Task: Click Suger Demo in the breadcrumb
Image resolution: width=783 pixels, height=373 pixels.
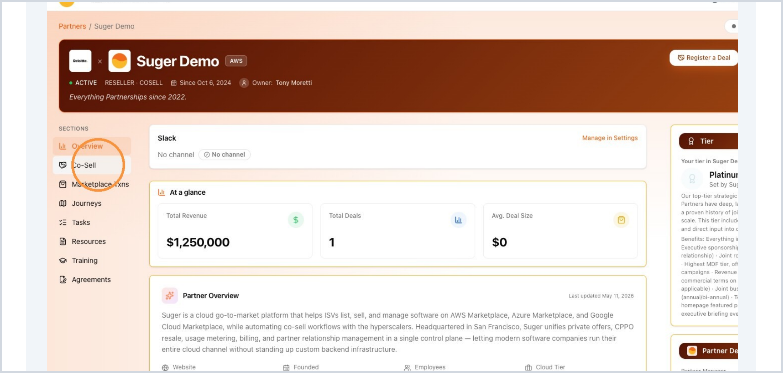Action: pyautogui.click(x=114, y=26)
